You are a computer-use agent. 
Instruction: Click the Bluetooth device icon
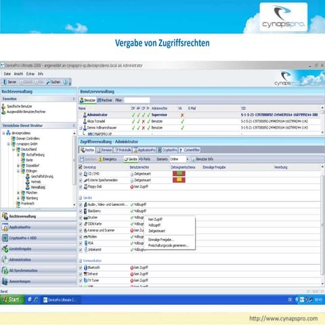point(85,267)
